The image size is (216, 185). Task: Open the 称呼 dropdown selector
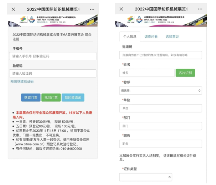tap(161, 90)
